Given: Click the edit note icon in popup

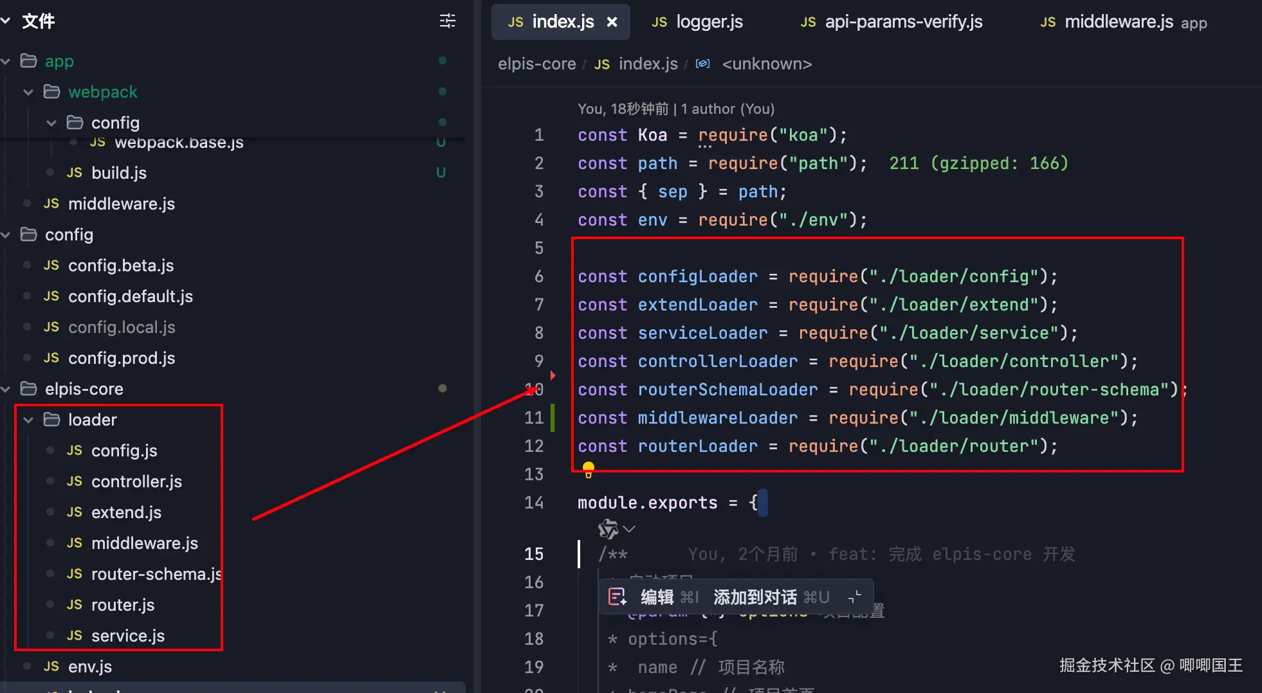Looking at the screenshot, I should 617,597.
